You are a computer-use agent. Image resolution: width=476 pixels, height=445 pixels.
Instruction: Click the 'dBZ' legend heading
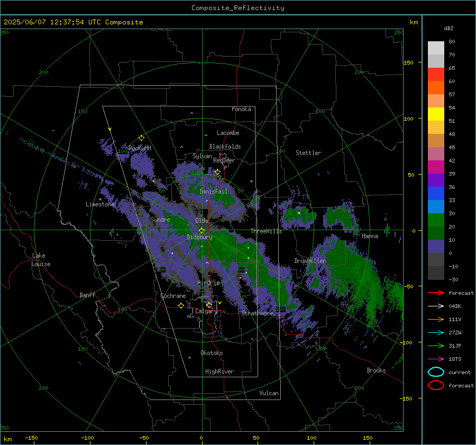(448, 29)
